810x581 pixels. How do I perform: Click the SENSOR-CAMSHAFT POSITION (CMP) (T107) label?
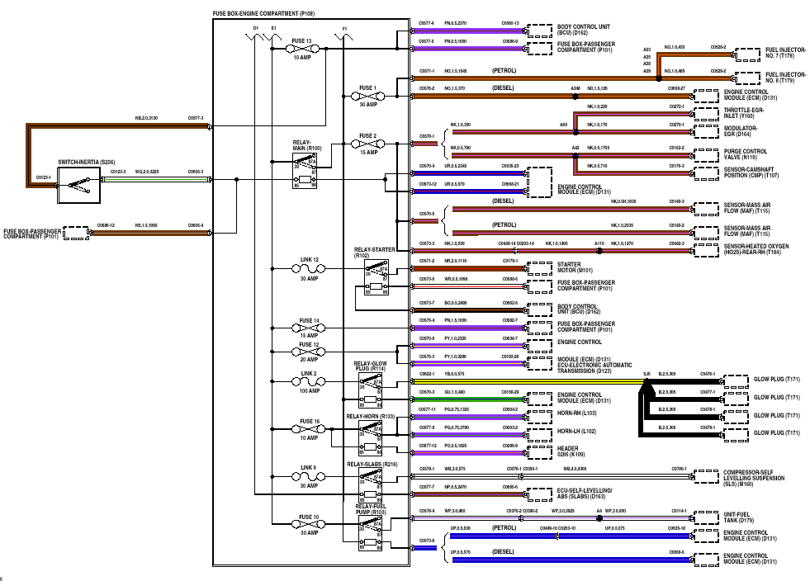pos(751,172)
